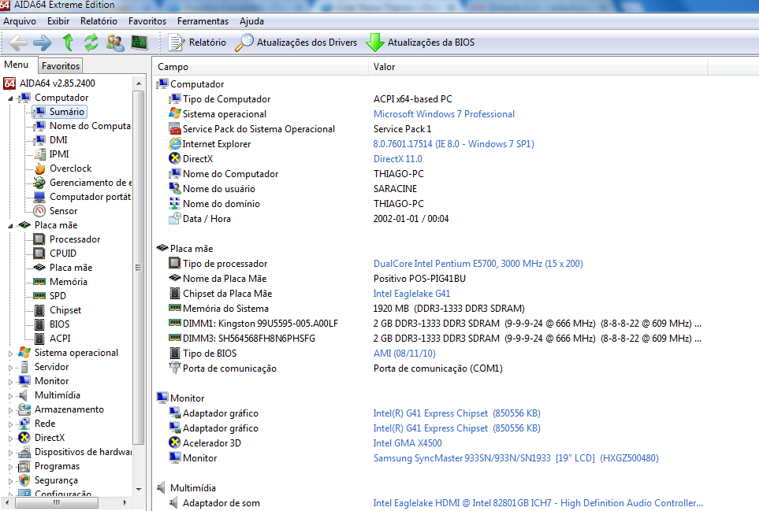
Task: Click the Overclock flame icon in tree
Action: click(x=39, y=168)
